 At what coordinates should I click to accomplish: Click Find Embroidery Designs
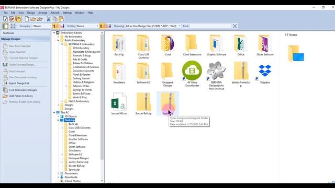click(x=23, y=90)
